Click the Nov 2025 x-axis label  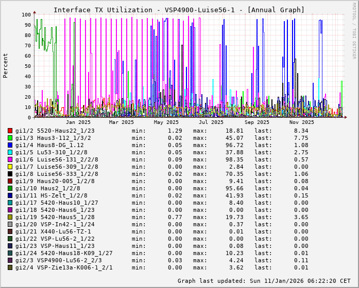click(x=301, y=122)
